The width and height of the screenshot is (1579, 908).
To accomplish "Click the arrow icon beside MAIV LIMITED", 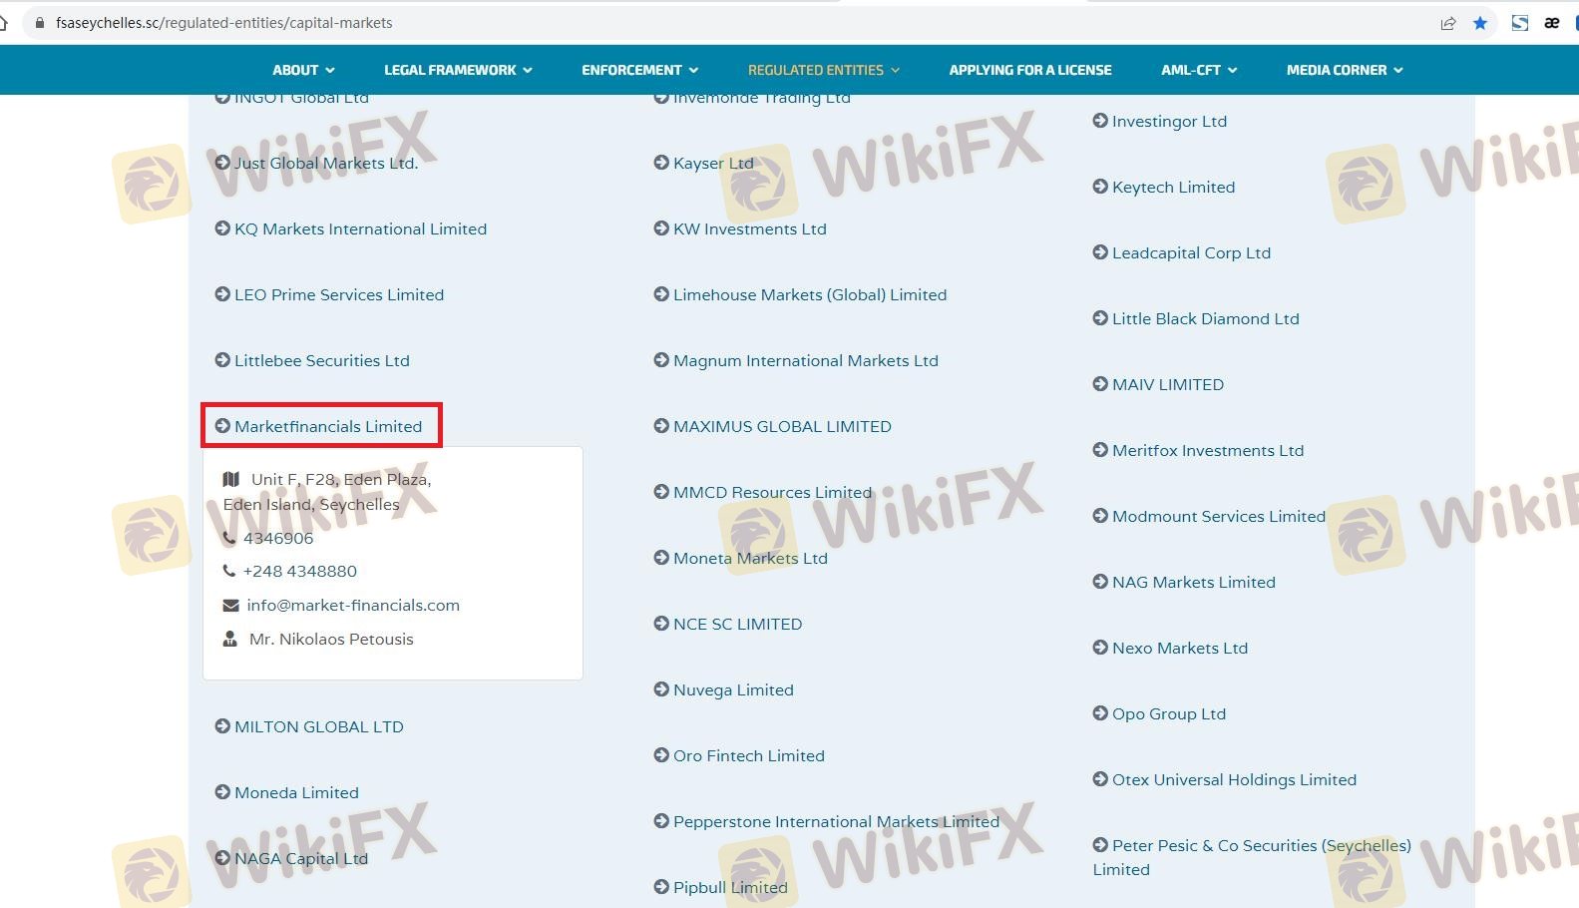I will coord(1100,384).
